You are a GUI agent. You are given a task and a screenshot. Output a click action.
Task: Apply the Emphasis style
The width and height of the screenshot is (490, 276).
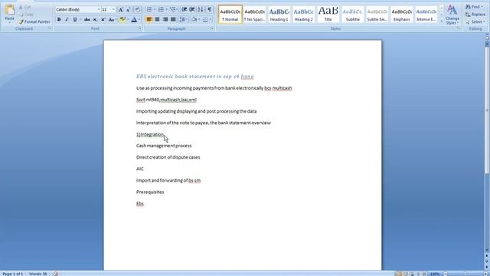[401, 15]
